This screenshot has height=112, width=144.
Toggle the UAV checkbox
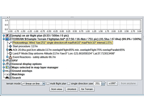pyautogui.click(x=10, y=60)
